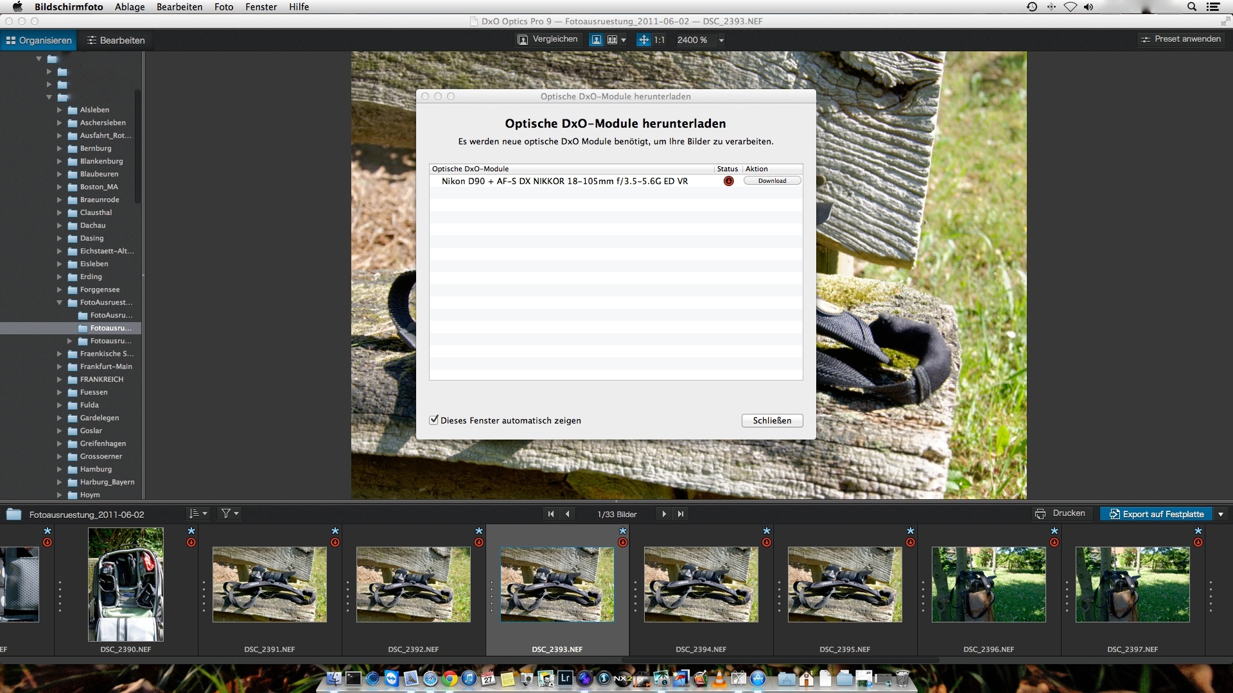The width and height of the screenshot is (1233, 693).
Task: Open the sort order dropdown in filmstrip bar
Action: click(x=198, y=513)
